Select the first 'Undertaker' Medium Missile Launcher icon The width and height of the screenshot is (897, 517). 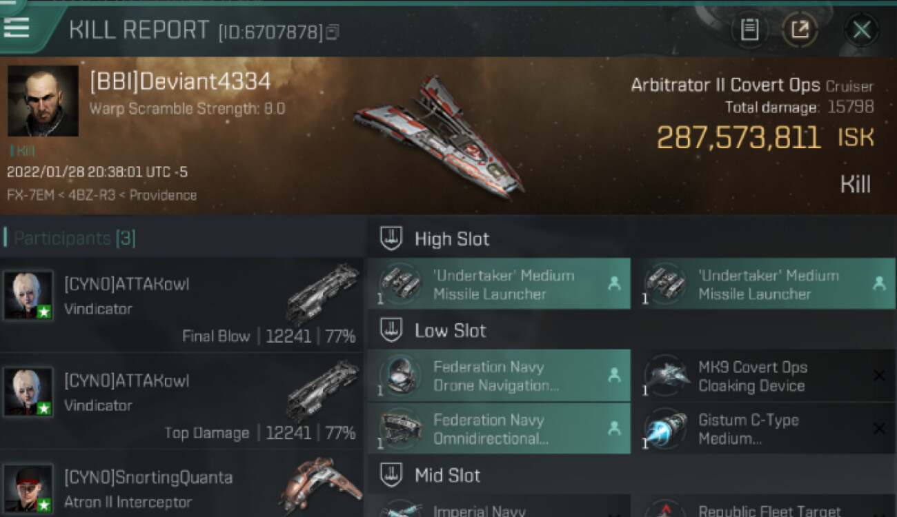(x=401, y=284)
